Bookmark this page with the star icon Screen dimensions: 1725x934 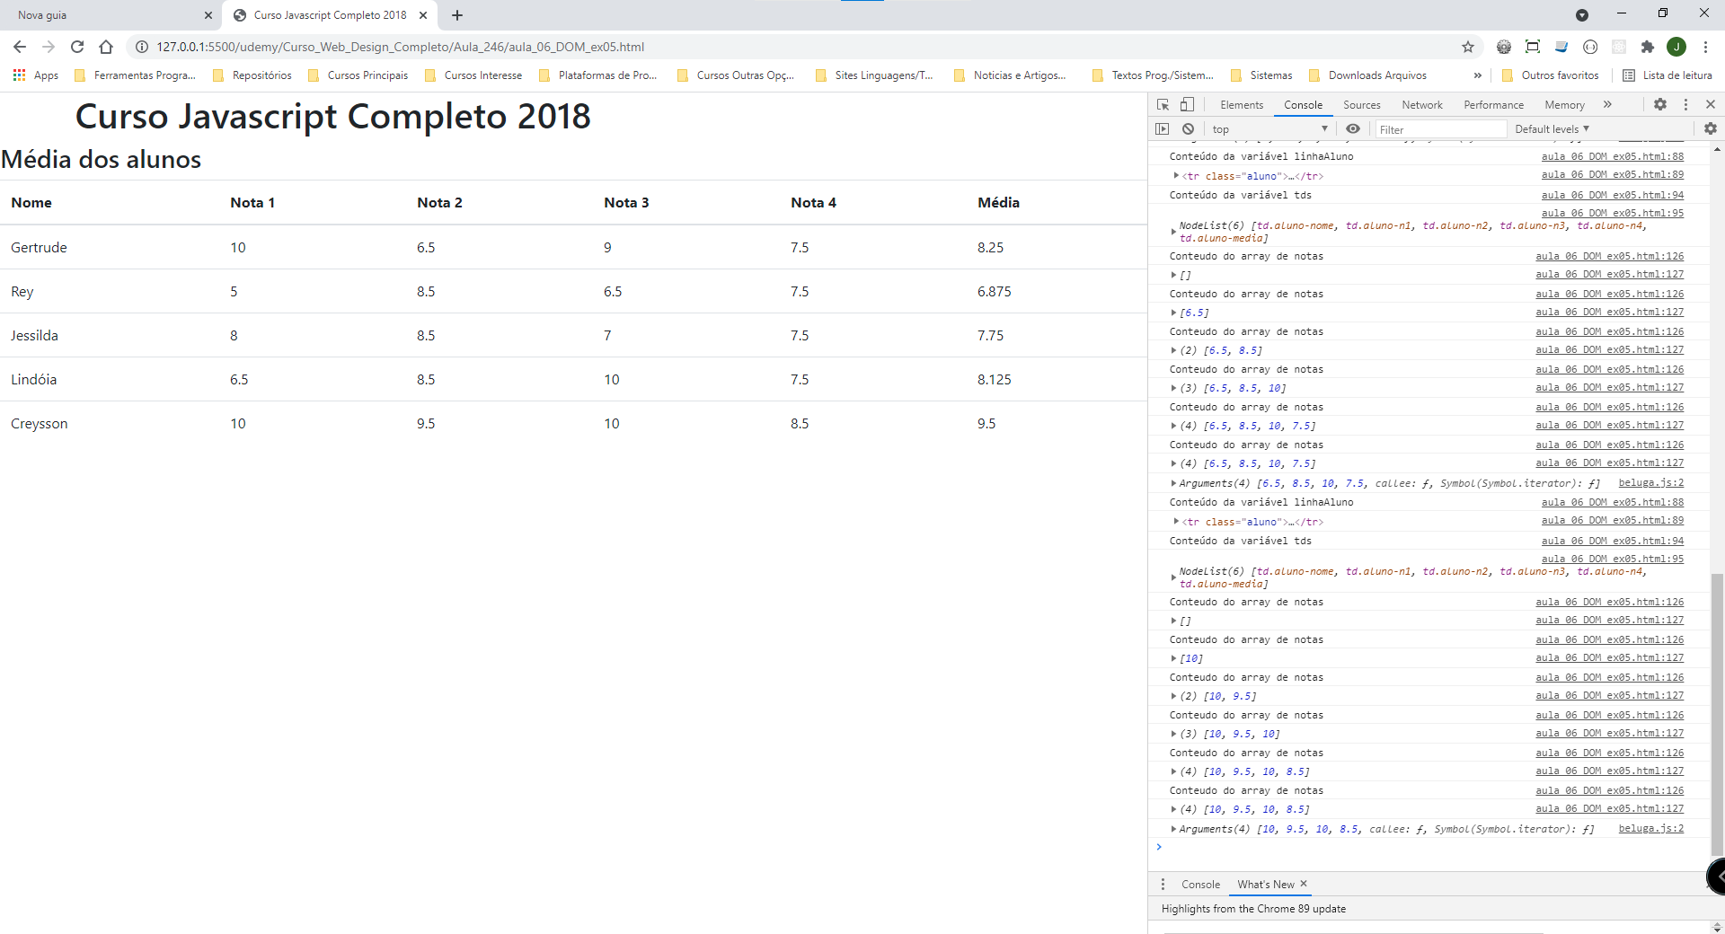pos(1468,47)
